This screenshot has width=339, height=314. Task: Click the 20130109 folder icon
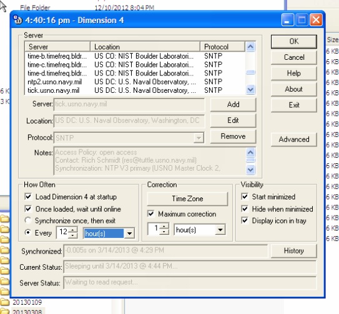click(x=4, y=302)
